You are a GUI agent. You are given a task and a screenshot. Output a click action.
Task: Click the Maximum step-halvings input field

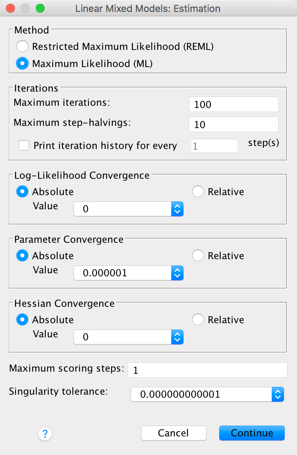pyautogui.click(x=233, y=124)
